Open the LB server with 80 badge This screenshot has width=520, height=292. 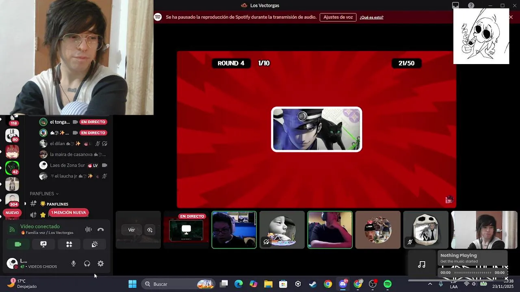[x=12, y=135]
